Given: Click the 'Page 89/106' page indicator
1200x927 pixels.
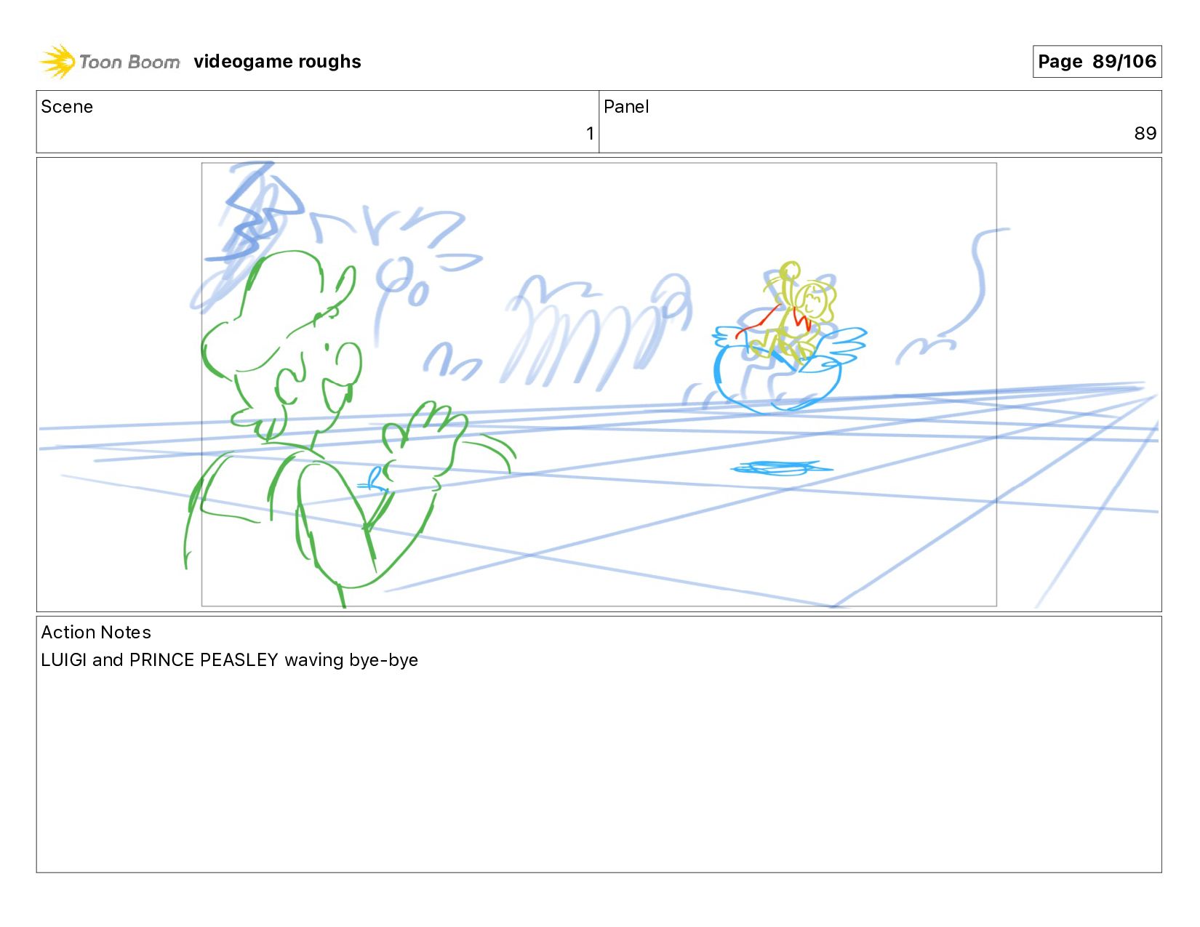Looking at the screenshot, I should pos(1097,61).
